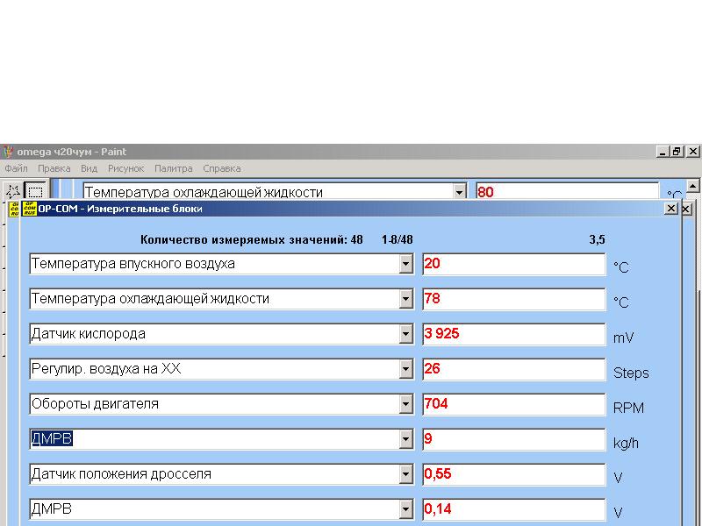Image resolution: width=702 pixels, height=526 pixels.
Task: Click the 3,5 value in header
Action: [598, 239]
